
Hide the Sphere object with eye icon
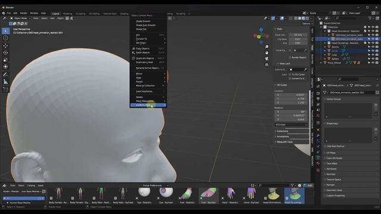click(373, 59)
